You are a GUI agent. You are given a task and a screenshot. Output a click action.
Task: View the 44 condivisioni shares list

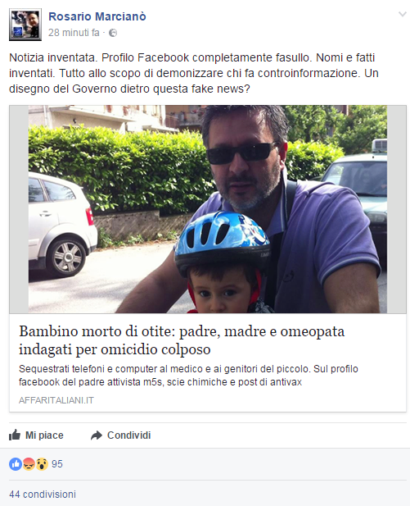click(x=43, y=494)
